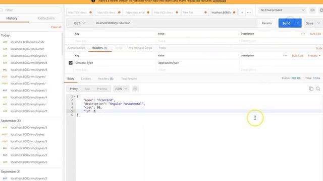Open the JSON response format dropdown
The width and height of the screenshot is (323, 181).
click(121, 88)
